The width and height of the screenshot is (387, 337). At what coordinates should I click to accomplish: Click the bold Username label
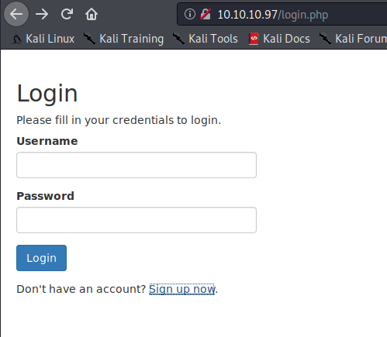pos(47,141)
